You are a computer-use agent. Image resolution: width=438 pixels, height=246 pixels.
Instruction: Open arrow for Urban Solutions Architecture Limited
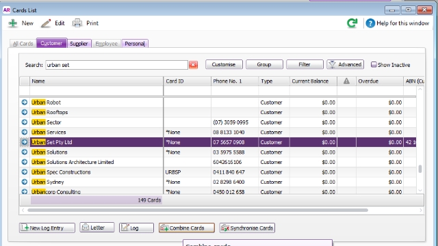click(x=25, y=162)
